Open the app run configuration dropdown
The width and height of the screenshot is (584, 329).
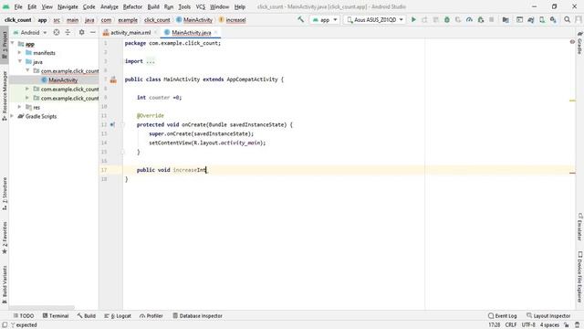click(324, 20)
